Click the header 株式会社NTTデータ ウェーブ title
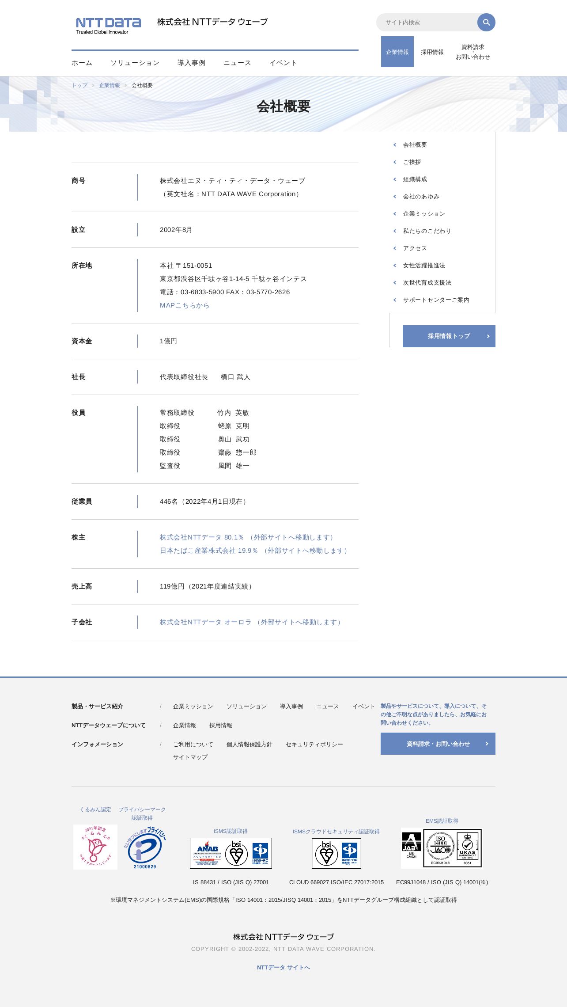The height and width of the screenshot is (1007, 567). 212,22
